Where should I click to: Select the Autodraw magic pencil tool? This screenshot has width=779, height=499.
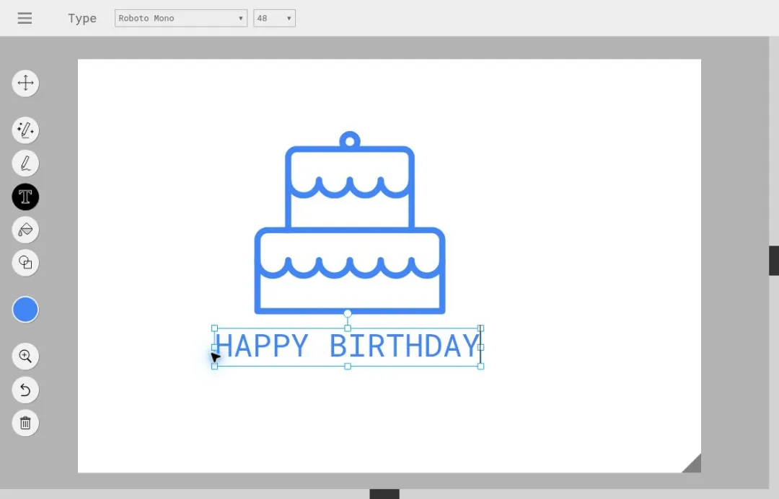[25, 130]
